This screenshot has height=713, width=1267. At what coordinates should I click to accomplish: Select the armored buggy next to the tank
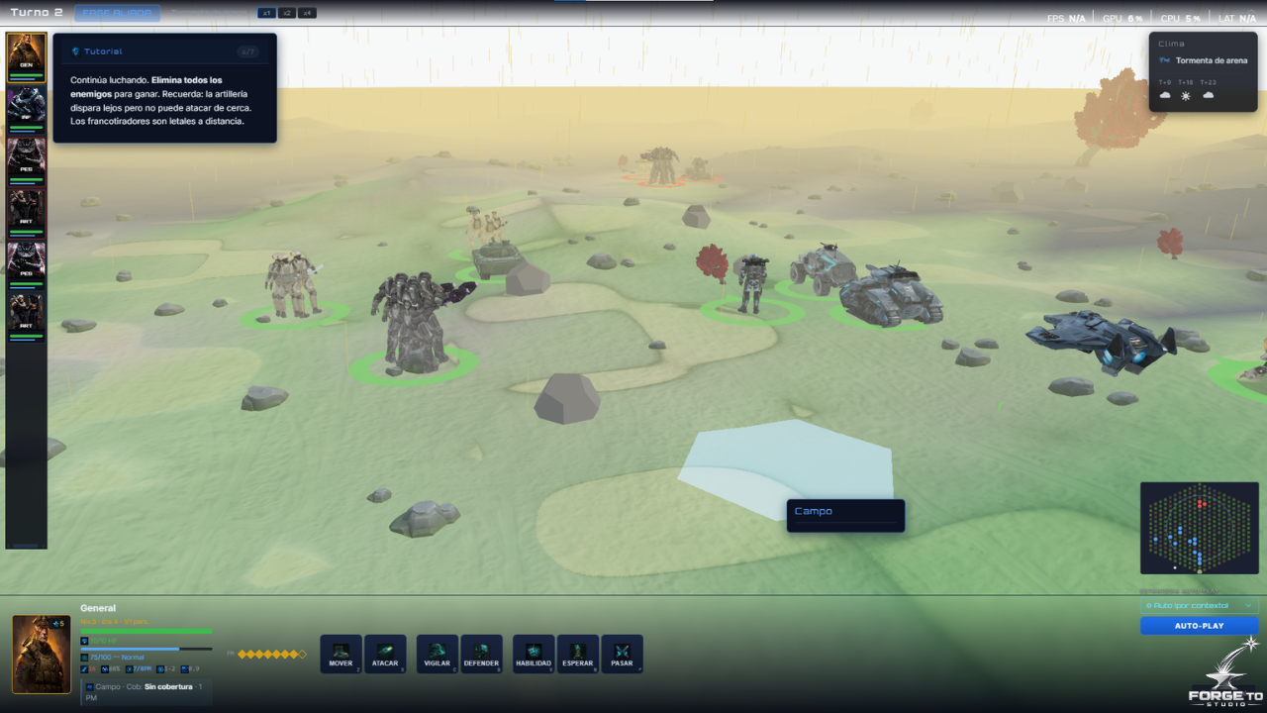coord(824,268)
